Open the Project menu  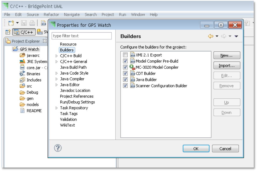click(108, 15)
